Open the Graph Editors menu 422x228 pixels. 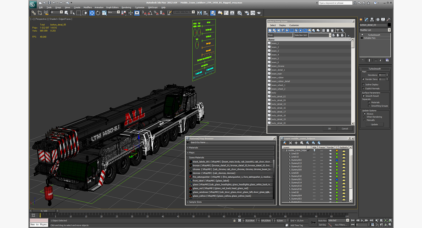click(x=112, y=7)
